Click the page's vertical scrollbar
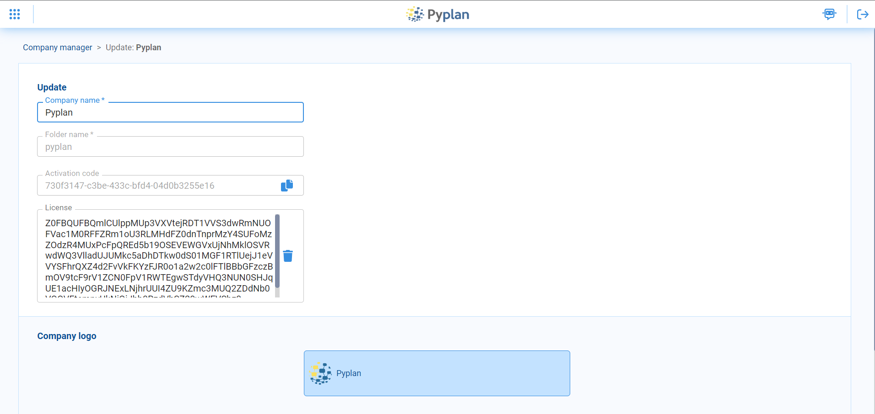 pos(874,183)
